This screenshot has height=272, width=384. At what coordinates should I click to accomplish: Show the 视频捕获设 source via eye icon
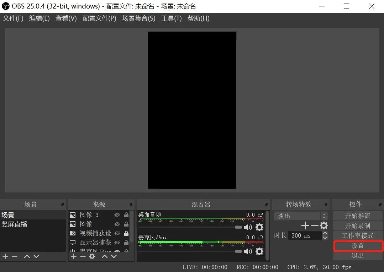point(117,233)
